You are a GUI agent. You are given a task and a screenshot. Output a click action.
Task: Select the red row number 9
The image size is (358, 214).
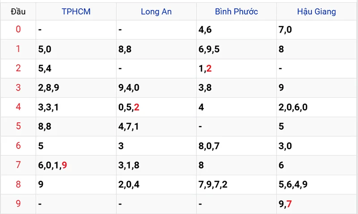tap(18, 204)
